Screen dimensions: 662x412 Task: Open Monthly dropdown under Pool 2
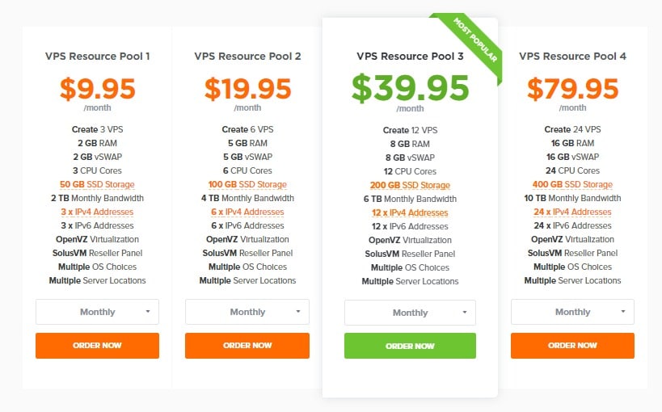(247, 312)
